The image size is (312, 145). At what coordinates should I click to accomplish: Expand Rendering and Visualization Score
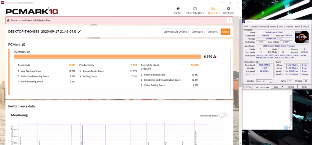pos(142,80)
